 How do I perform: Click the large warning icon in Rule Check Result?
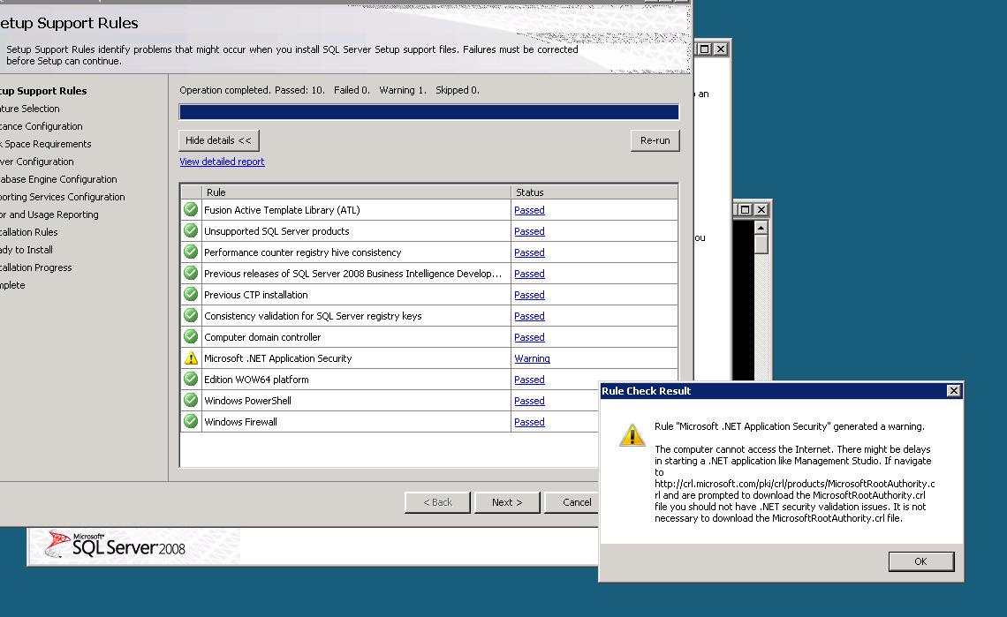click(x=632, y=435)
